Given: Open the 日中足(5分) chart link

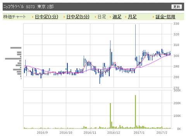Looking at the screenshot, I should (x=78, y=17).
